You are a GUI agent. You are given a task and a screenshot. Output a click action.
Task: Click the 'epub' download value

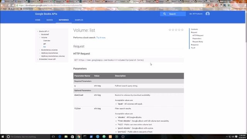tap(120, 104)
